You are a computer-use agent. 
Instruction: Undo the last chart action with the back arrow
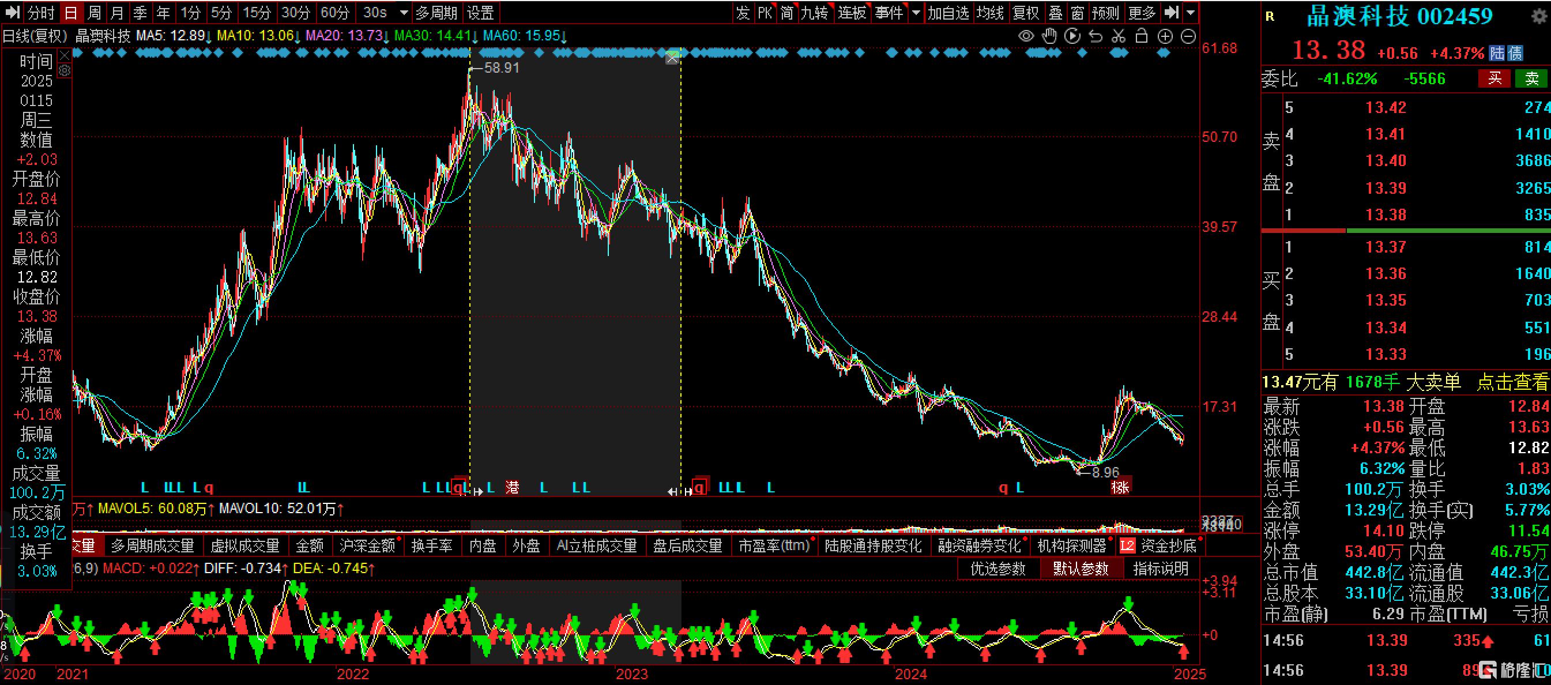[x=1096, y=37]
